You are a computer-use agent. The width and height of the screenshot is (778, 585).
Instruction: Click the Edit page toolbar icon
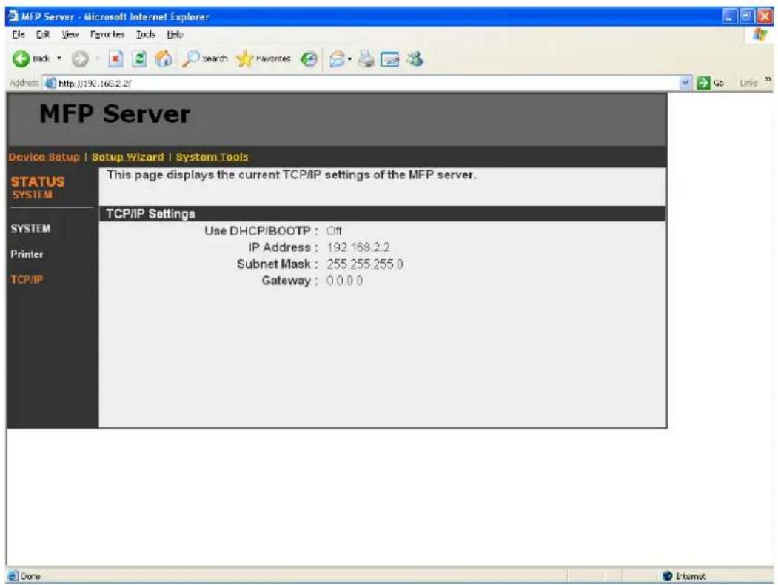390,59
